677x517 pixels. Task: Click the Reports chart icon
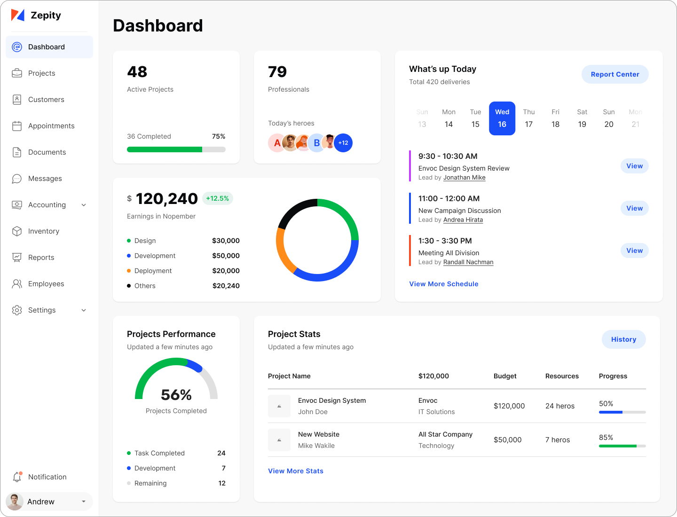pos(17,258)
